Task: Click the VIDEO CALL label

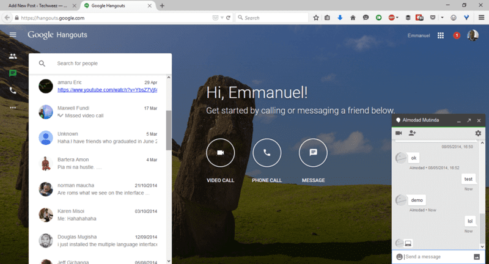Action: point(221,180)
